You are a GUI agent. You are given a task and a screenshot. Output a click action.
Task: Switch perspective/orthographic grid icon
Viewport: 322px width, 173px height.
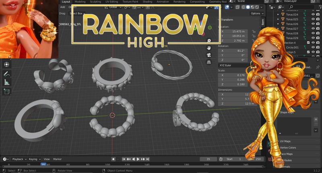(209, 62)
